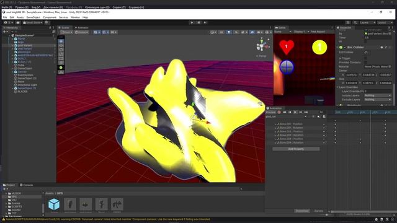
Task: Click the Scene orientation gizmo
Action: tap(262, 45)
